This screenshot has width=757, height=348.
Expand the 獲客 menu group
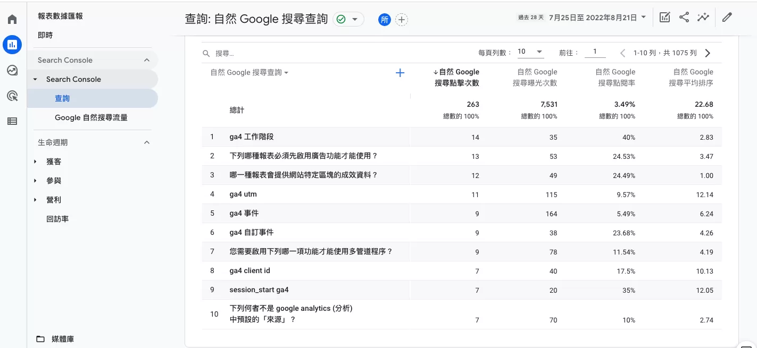[36, 162]
